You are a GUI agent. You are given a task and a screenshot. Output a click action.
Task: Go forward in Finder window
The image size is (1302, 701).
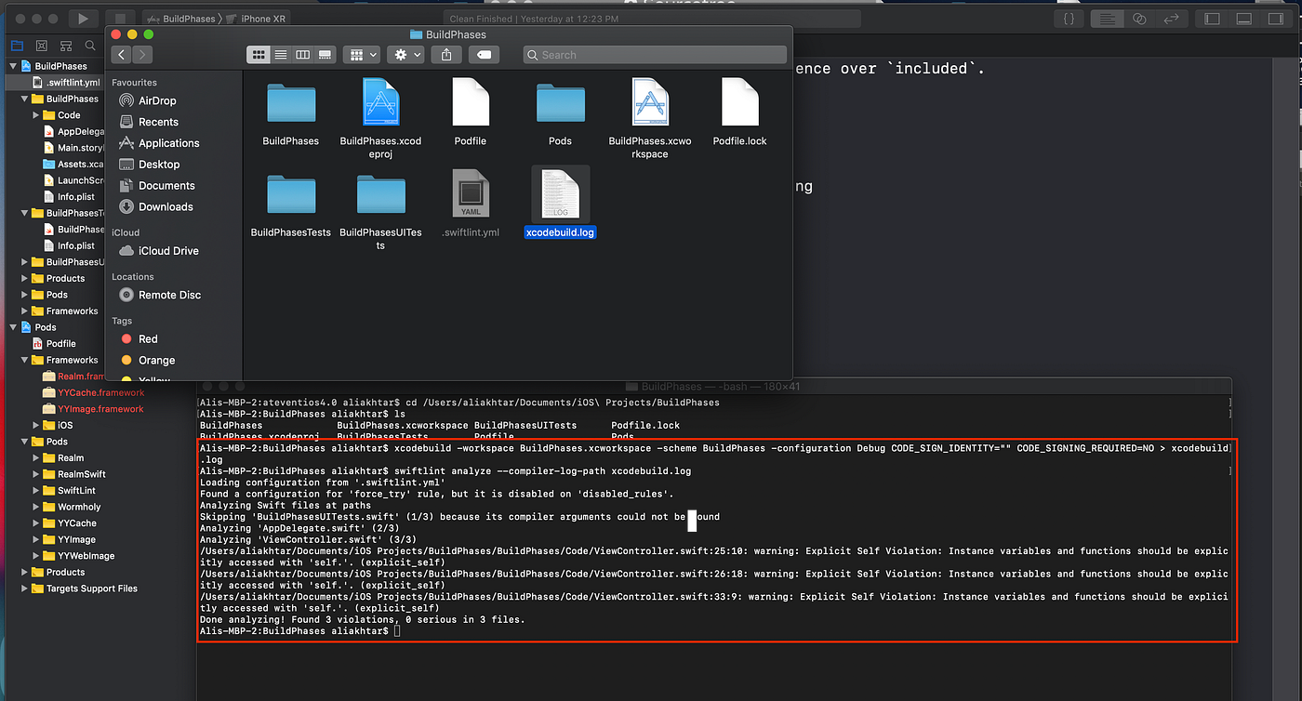pos(142,55)
